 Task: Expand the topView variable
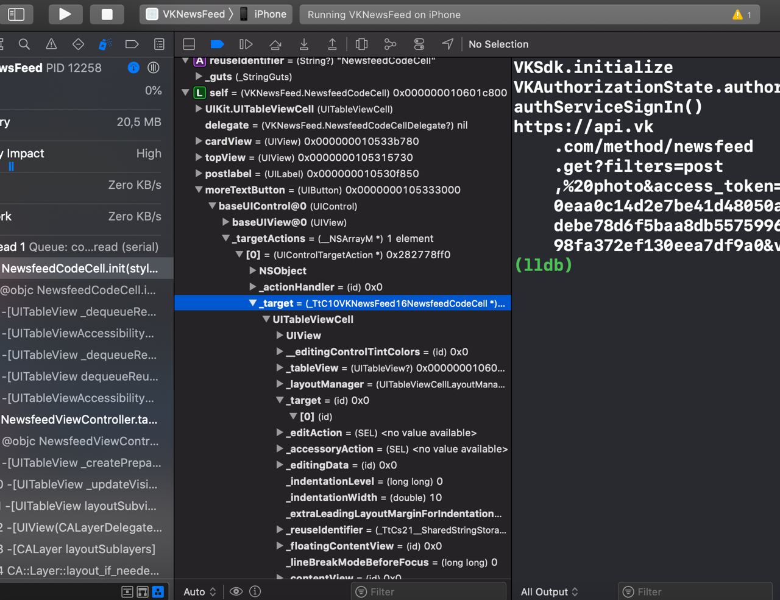click(199, 157)
